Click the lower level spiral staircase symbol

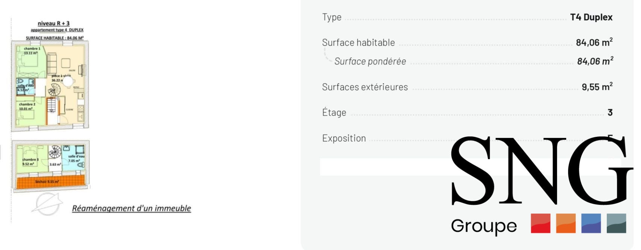point(55,152)
